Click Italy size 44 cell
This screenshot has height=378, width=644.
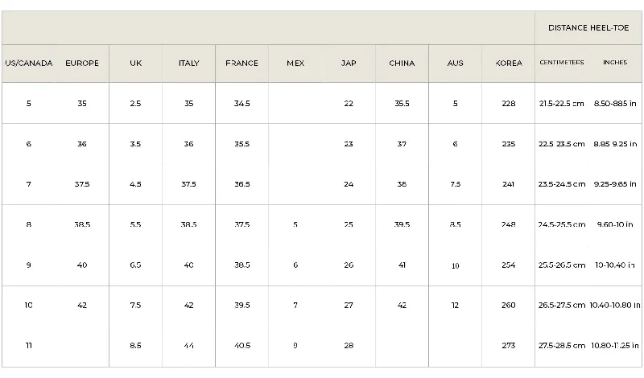(188, 346)
